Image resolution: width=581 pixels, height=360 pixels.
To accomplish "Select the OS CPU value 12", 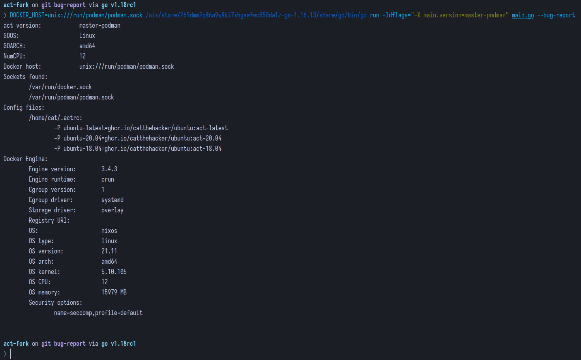I will [105, 282].
